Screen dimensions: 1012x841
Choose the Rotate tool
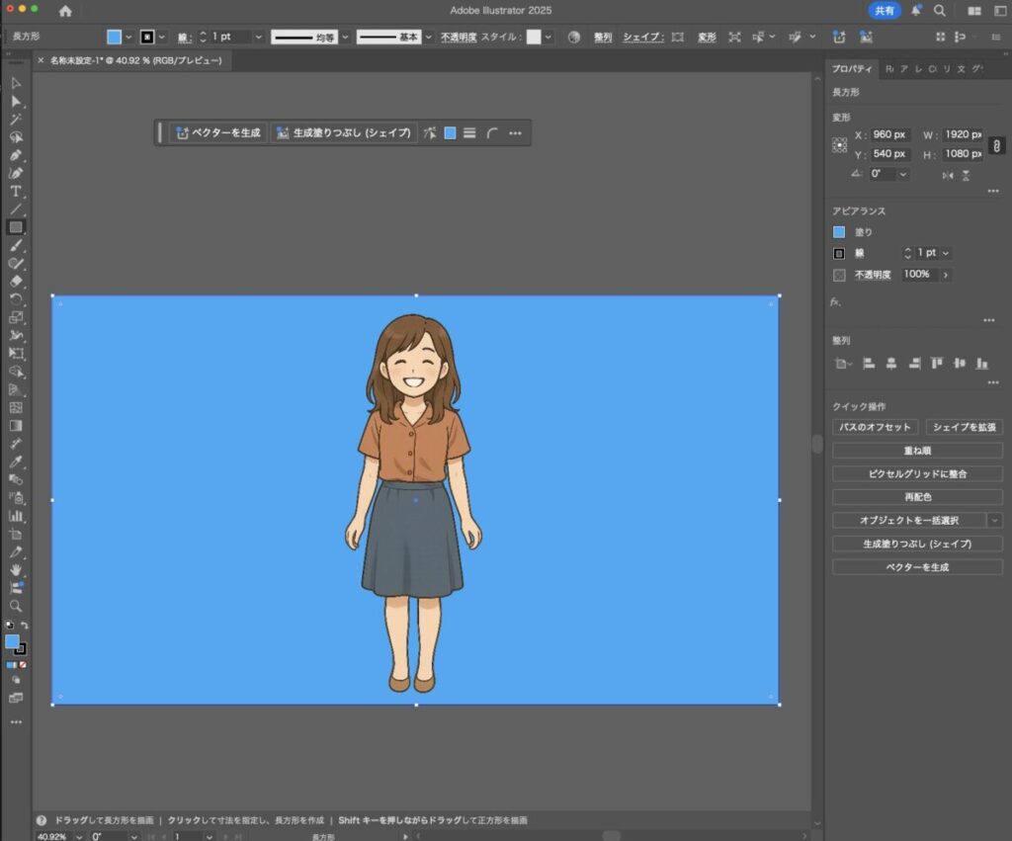click(x=16, y=299)
